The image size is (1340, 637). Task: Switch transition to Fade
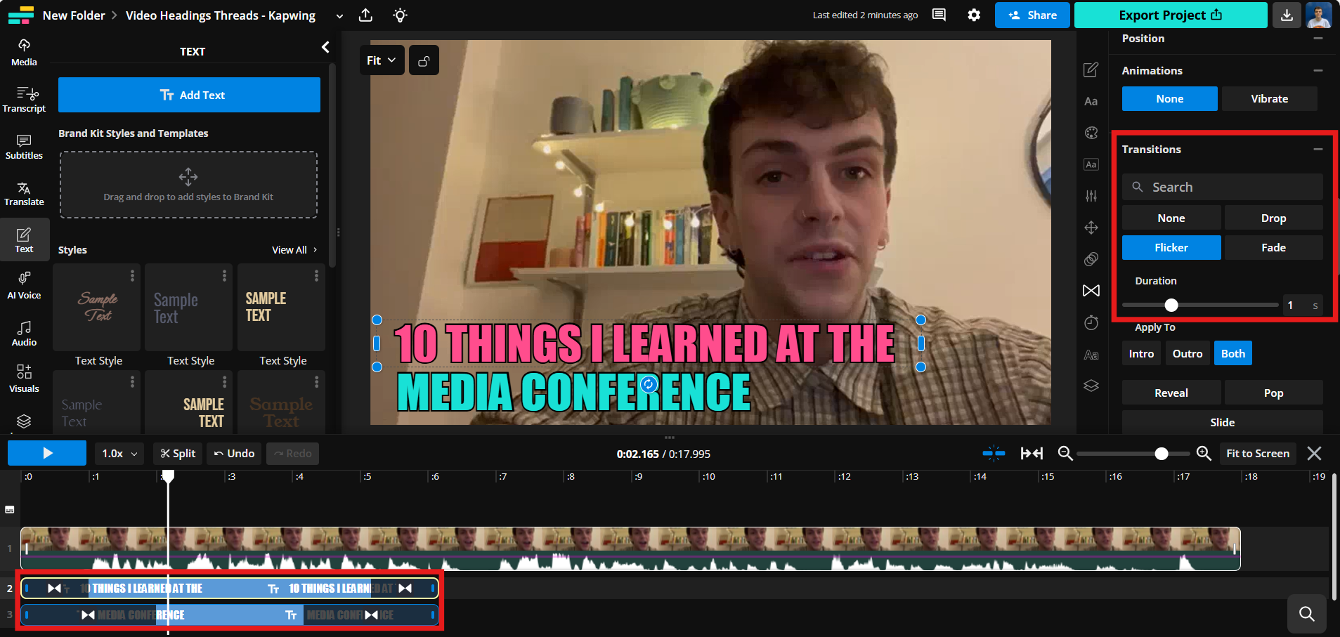(x=1272, y=247)
